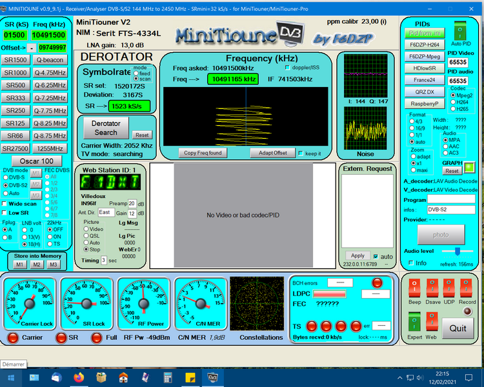Click the Constellations display

257,303
